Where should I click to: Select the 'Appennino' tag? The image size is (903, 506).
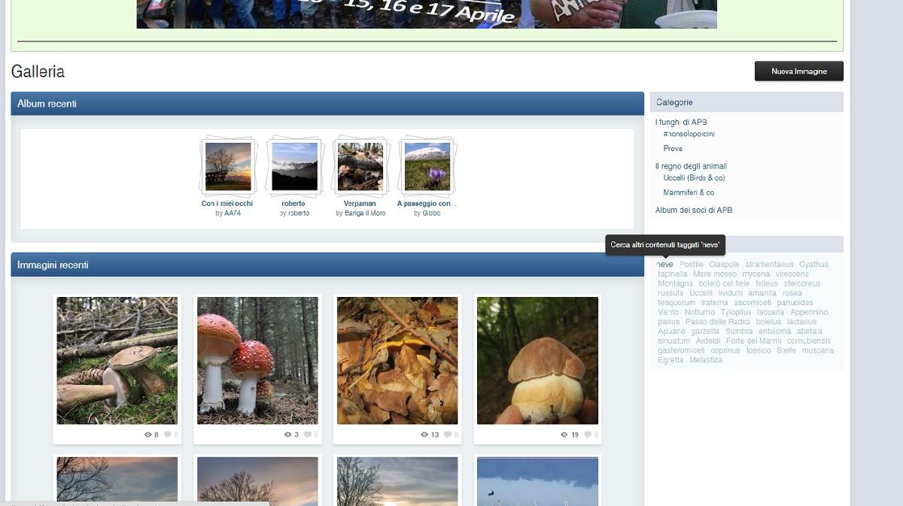[x=809, y=313]
